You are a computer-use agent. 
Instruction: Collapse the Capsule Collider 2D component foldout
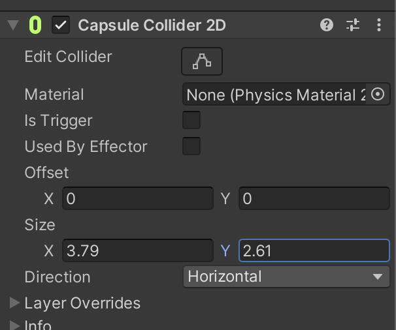(13, 25)
